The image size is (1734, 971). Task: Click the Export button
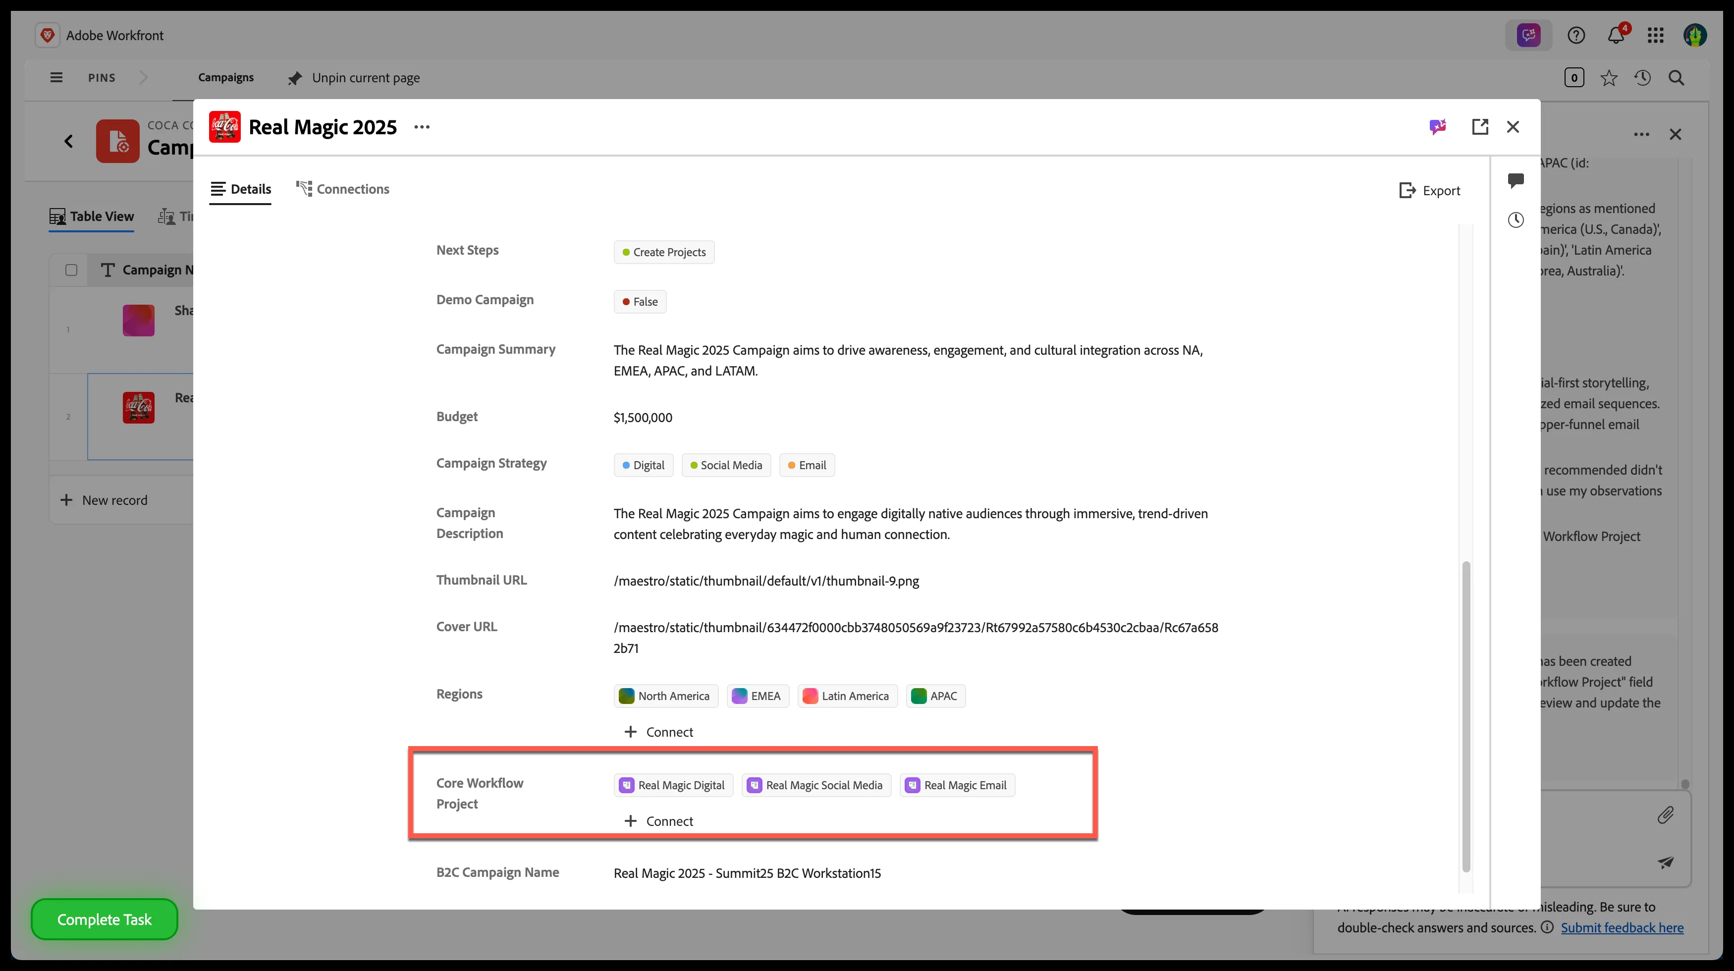pyautogui.click(x=1429, y=190)
